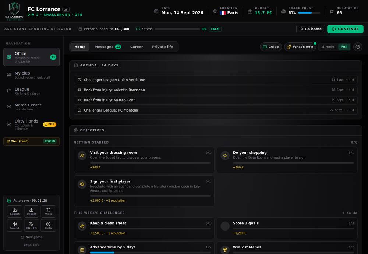Click the Win 2 matches medal icon
This screenshot has width=368, height=254.
click(x=225, y=250)
